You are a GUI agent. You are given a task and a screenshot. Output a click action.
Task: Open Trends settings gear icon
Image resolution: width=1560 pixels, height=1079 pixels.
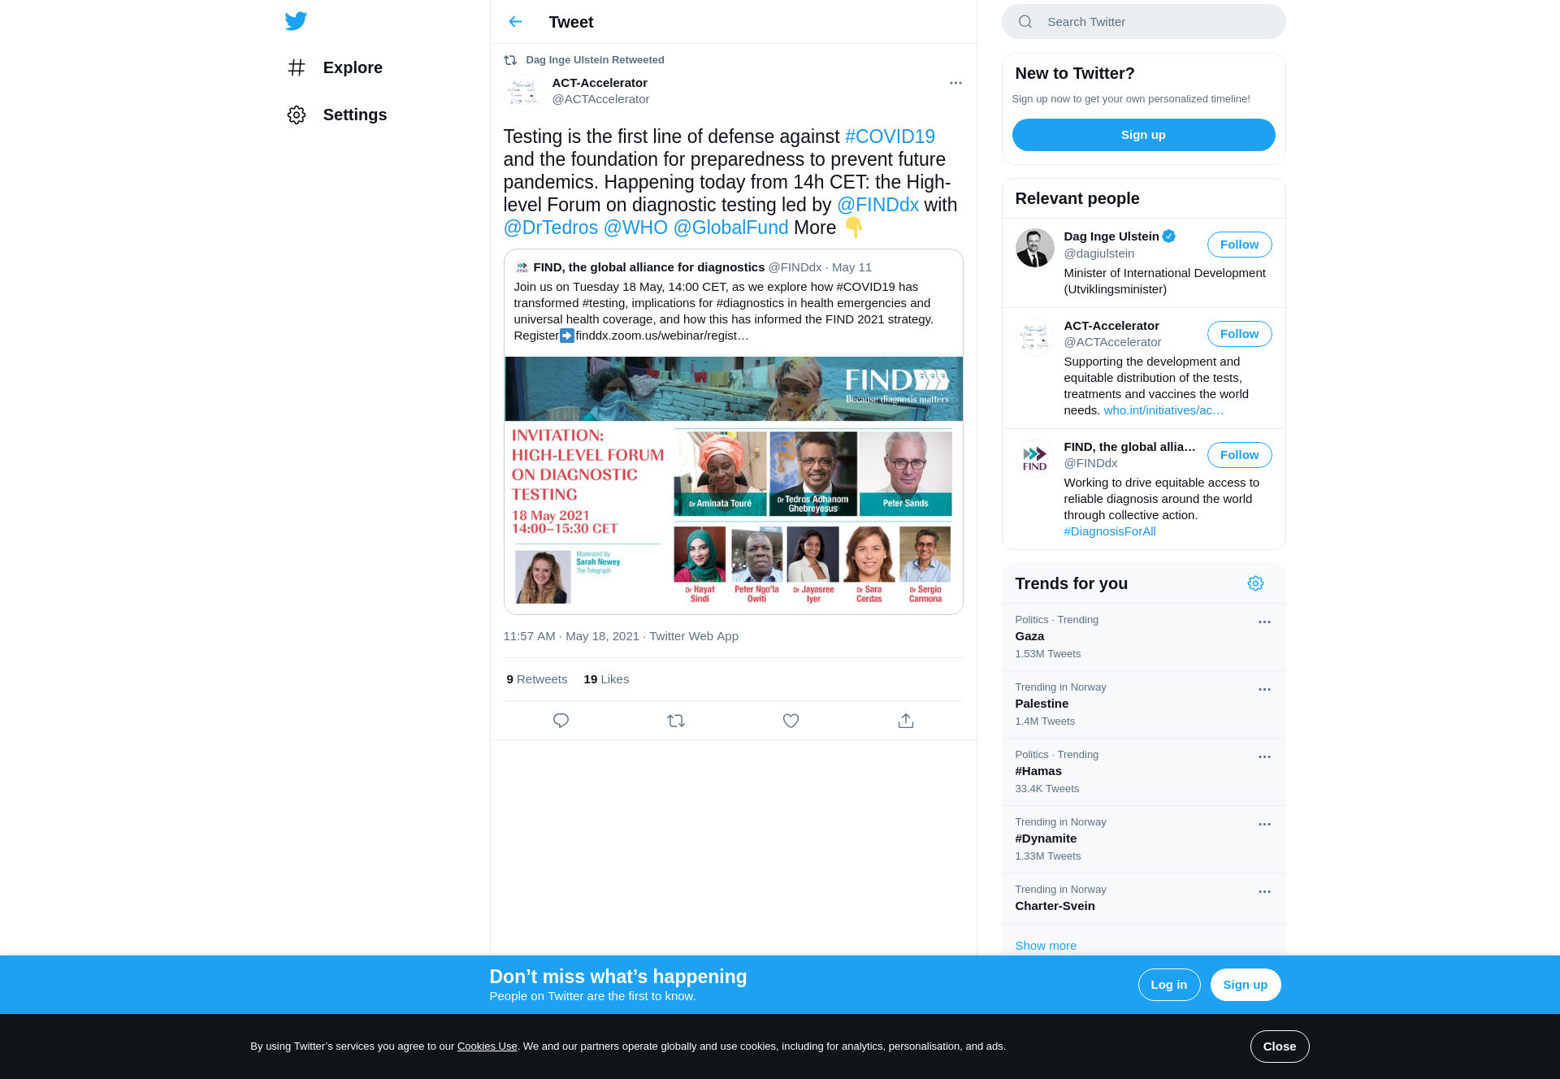tap(1255, 583)
